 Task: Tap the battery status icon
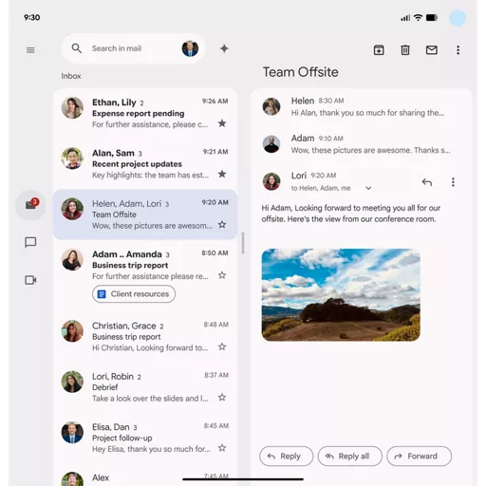pyautogui.click(x=432, y=17)
